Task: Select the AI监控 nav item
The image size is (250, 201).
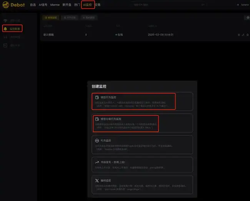Action: coord(88,5)
